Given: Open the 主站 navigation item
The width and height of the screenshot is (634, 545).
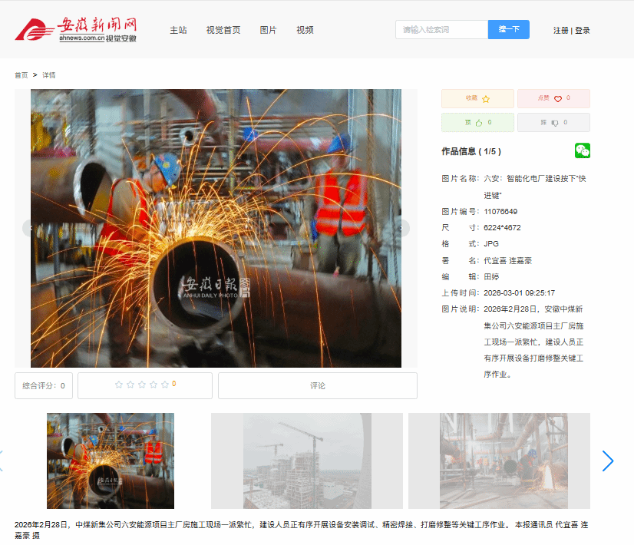Looking at the screenshot, I should (x=178, y=30).
